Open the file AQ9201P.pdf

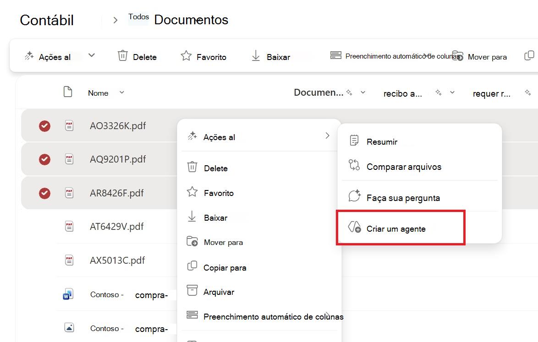[x=118, y=159]
